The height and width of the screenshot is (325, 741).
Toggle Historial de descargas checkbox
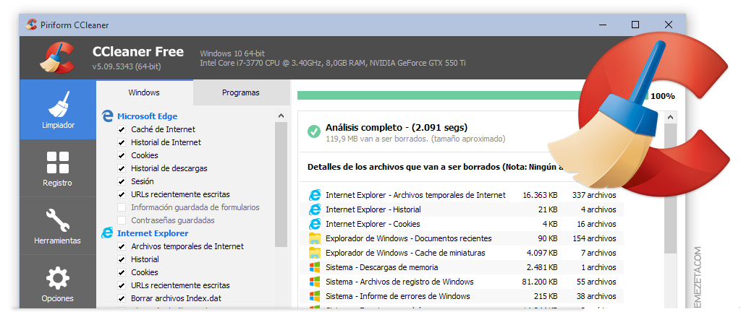point(122,168)
